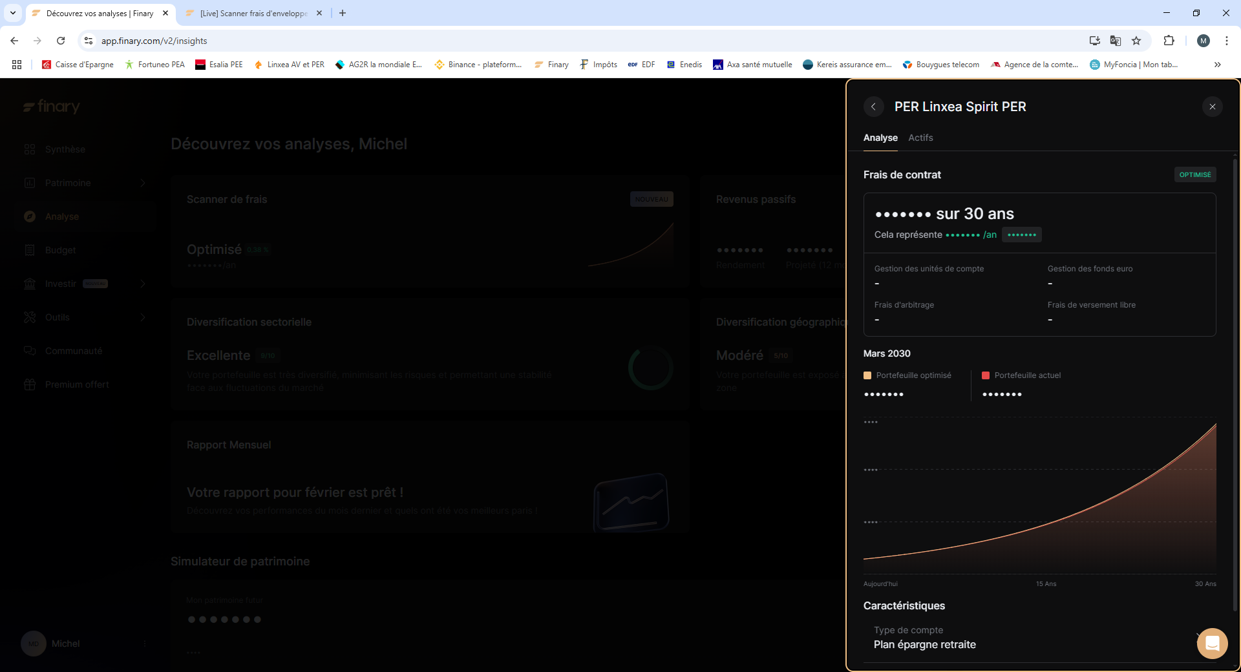The image size is (1241, 672).
Task: Select the Analyse tab in panel
Action: (880, 138)
